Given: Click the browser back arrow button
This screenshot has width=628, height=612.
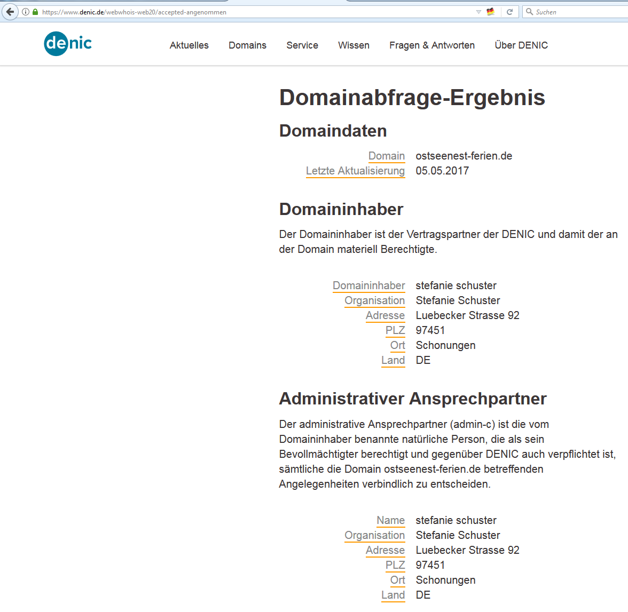Looking at the screenshot, I should [10, 12].
